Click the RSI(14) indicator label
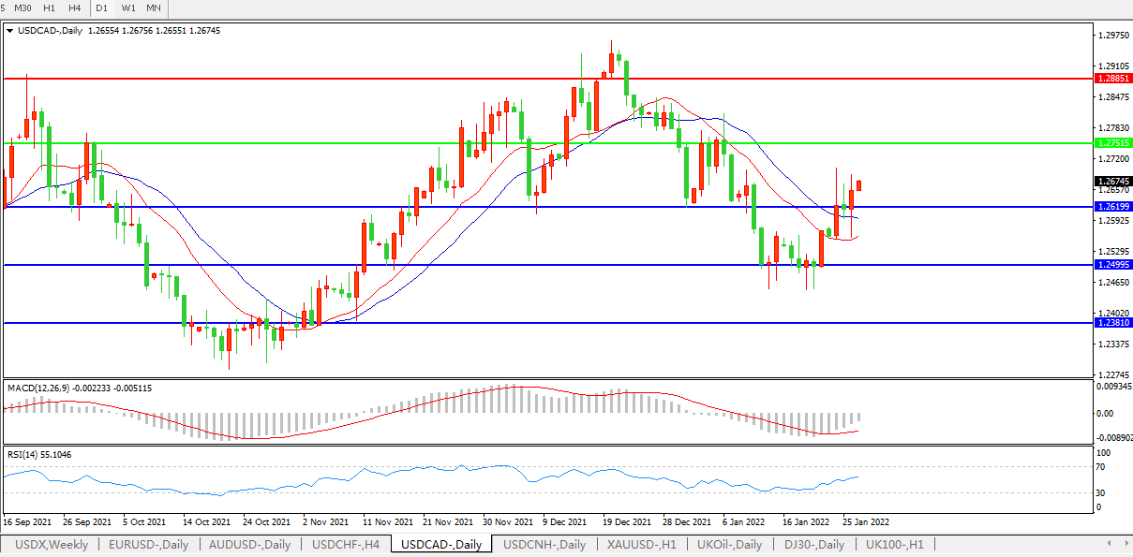1133x557 pixels. pyautogui.click(x=23, y=454)
